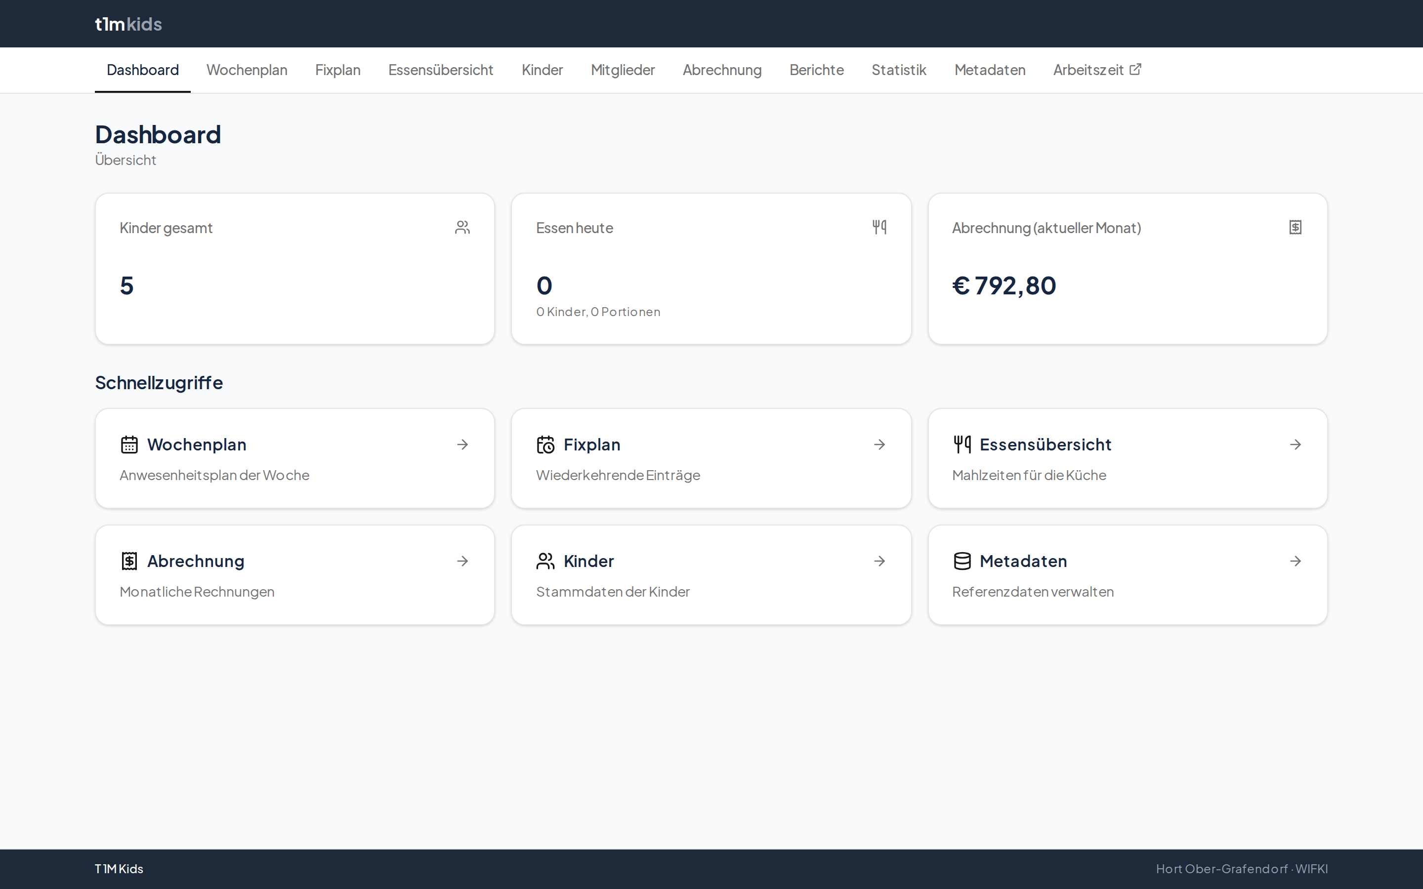Viewport: 1423px width, 889px height.
Task: Click the Schnellzugriffe section heading
Action: [159, 383]
